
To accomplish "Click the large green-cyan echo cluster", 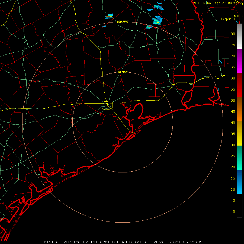I will click(157, 20).
